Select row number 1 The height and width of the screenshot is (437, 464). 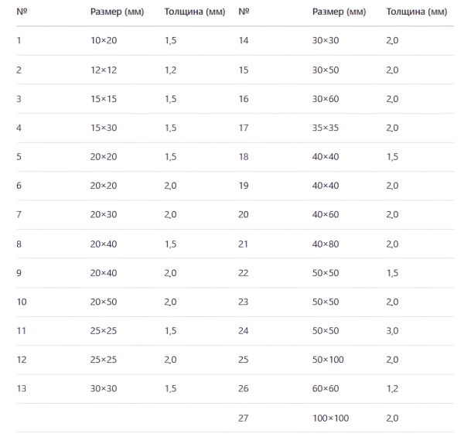[x=19, y=41]
